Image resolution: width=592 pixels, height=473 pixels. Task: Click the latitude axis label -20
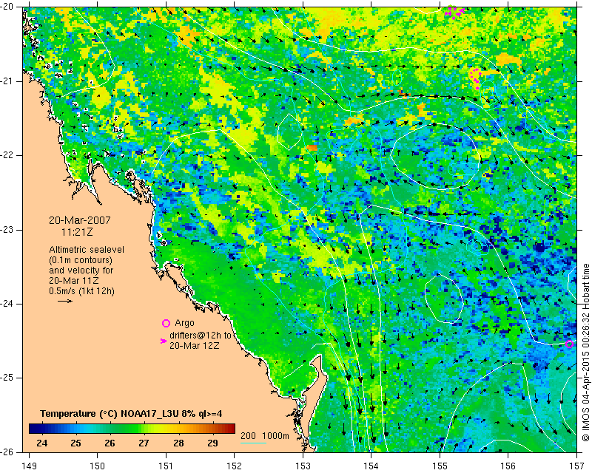7,7
